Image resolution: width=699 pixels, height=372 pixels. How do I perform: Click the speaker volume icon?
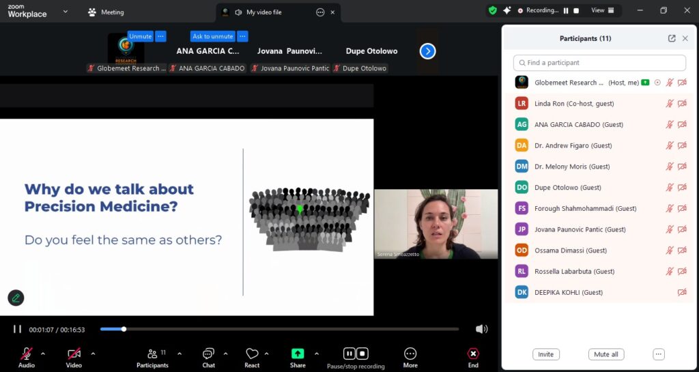tap(481, 329)
